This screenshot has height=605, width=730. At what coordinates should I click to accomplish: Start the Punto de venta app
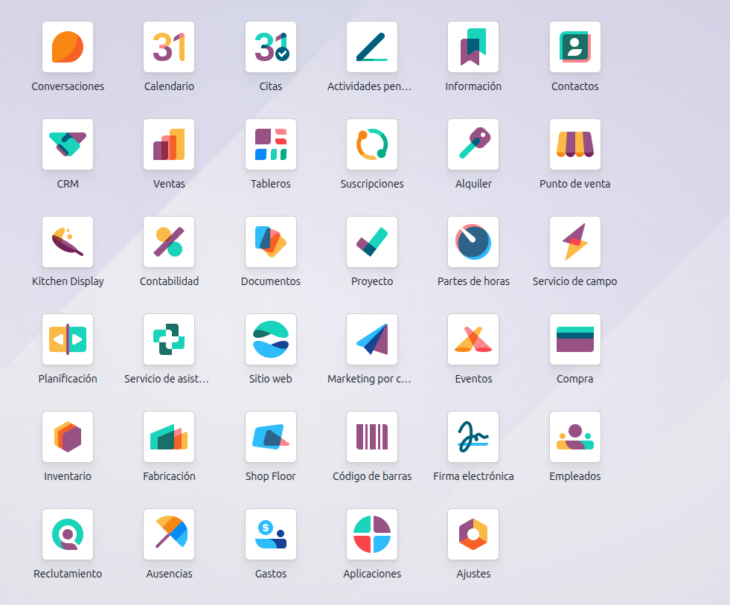[574, 144]
